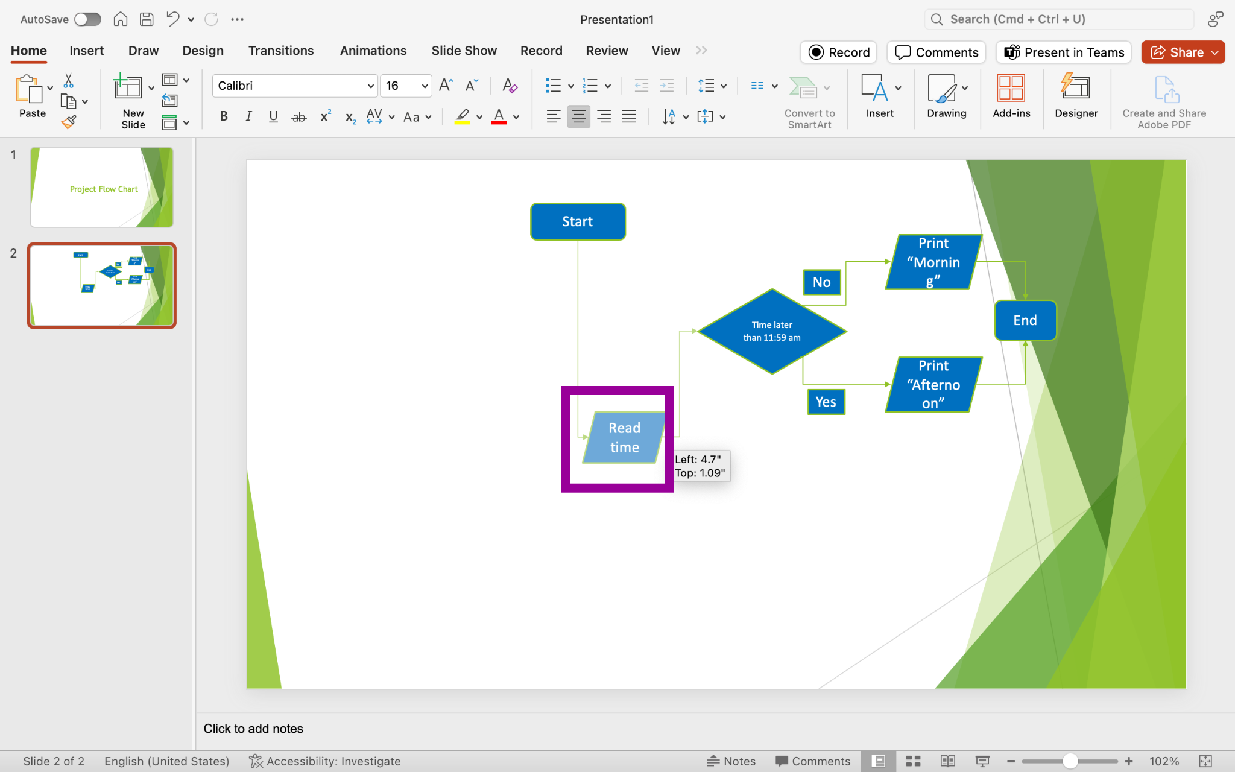1235x772 pixels.
Task: Open the font name Calibri dropdown
Action: pyautogui.click(x=371, y=86)
